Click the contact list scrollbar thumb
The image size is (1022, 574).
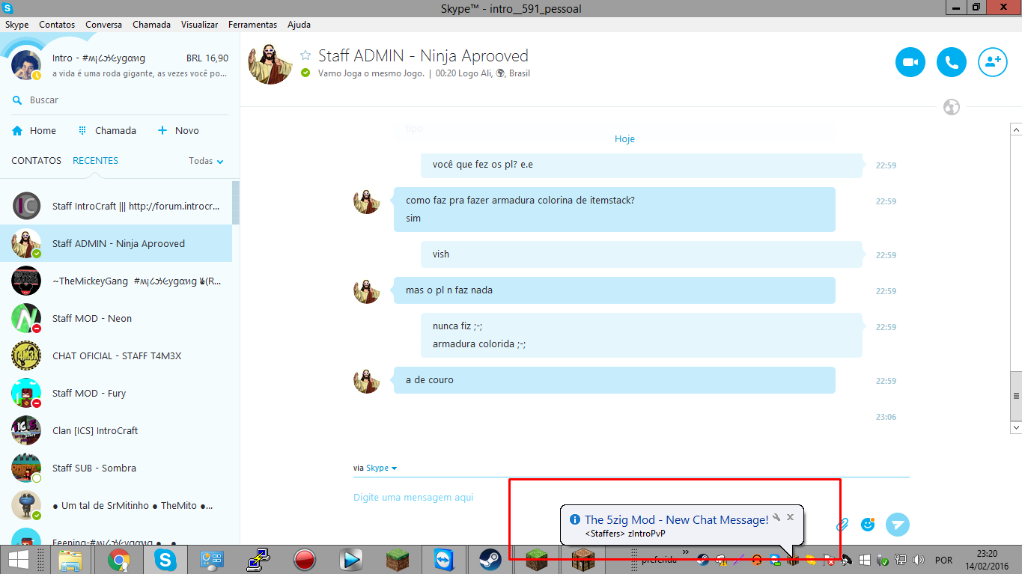click(x=236, y=202)
